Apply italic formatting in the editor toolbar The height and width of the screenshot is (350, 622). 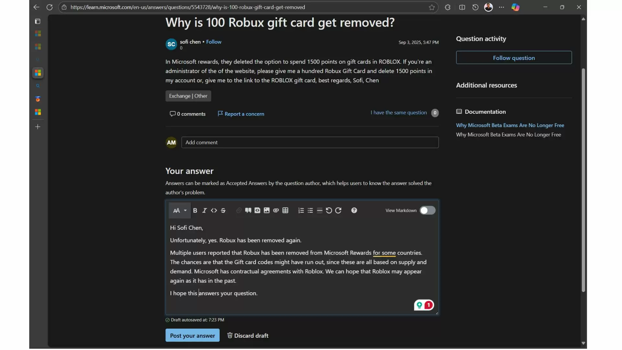(204, 211)
